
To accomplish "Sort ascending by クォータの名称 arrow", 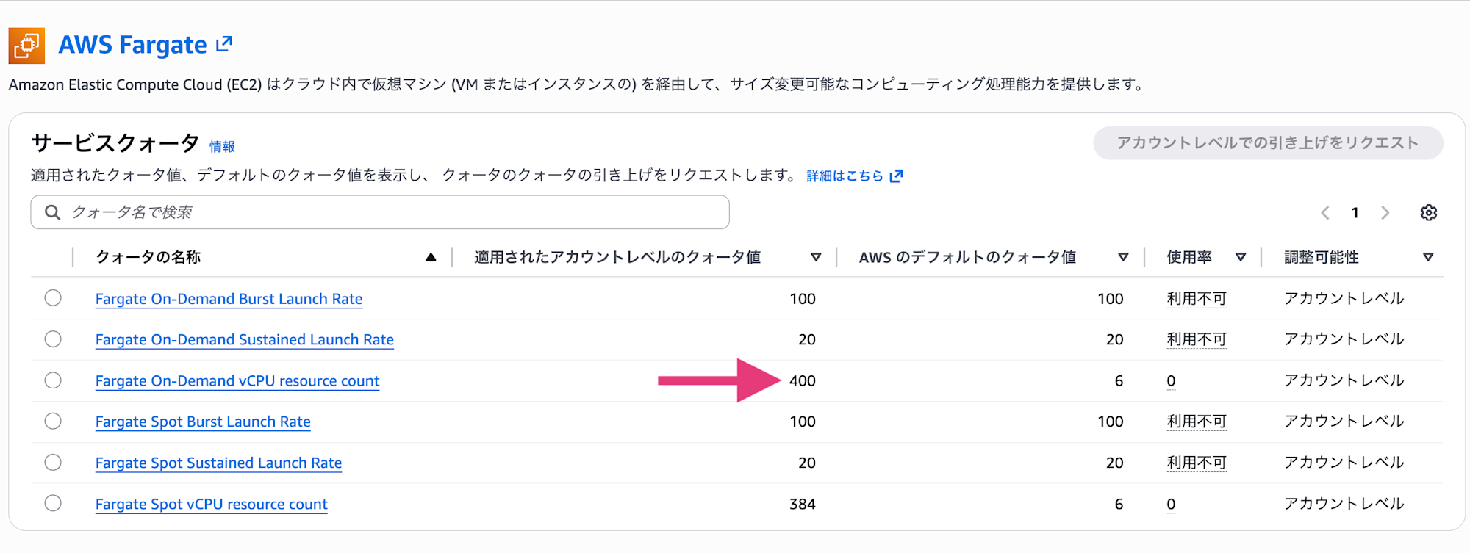I will click(x=431, y=257).
